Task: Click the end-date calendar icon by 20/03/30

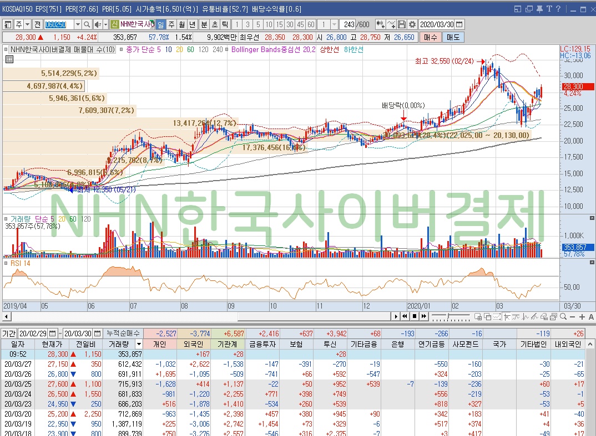Action: point(97,334)
